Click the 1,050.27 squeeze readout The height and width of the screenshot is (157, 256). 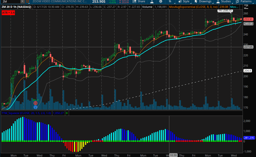coord(58,113)
